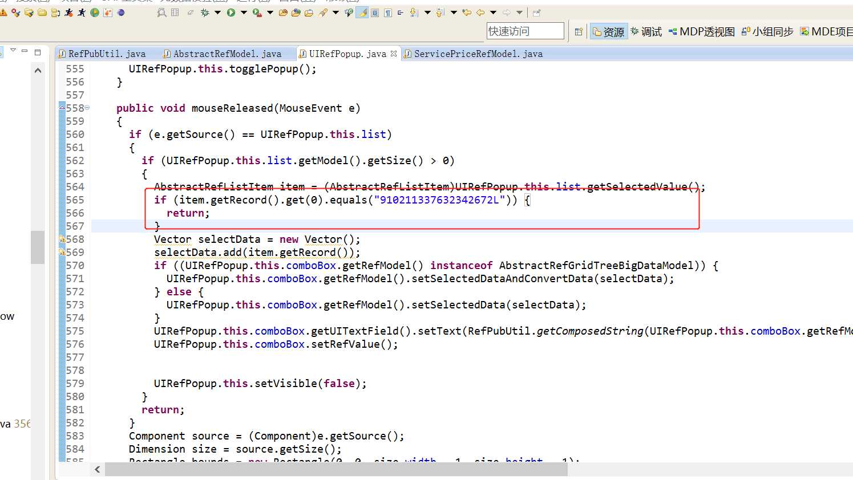853x480 pixels.
Task: Click the editor horizontal scroll left arrow
Action: (x=98, y=469)
